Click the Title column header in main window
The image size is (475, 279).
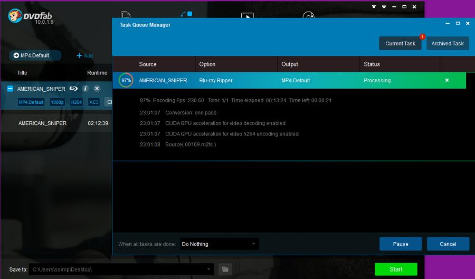(22, 73)
